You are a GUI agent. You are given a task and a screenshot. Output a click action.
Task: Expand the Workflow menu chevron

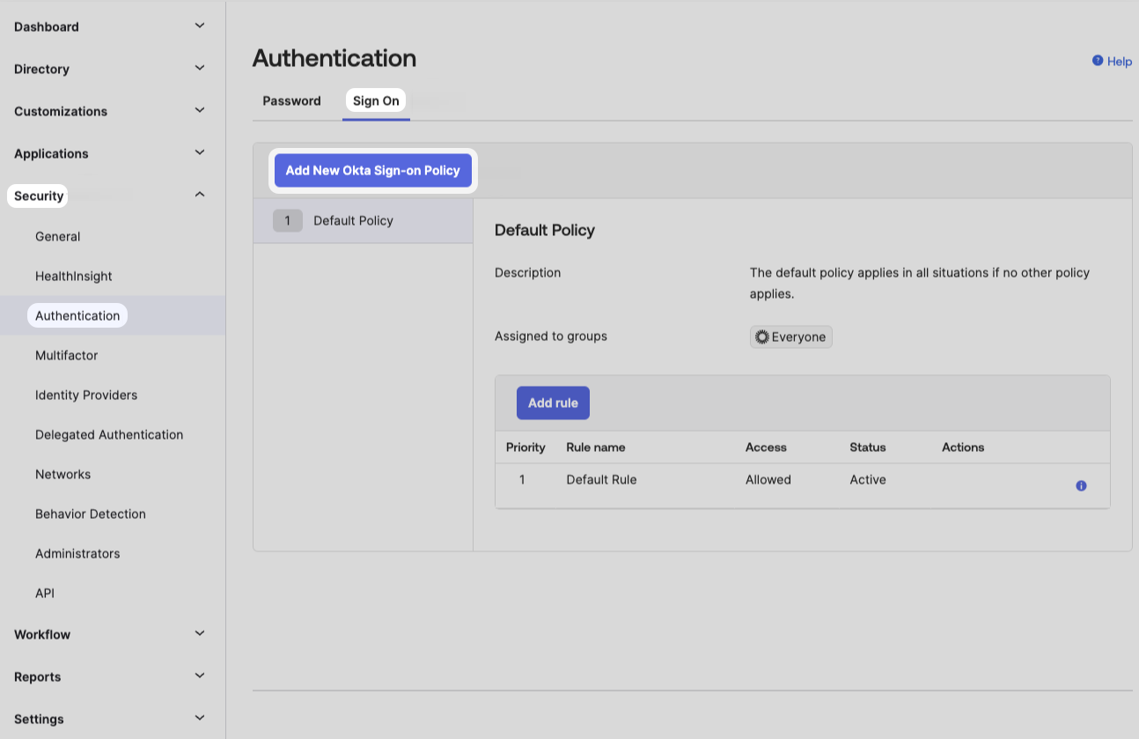200,633
